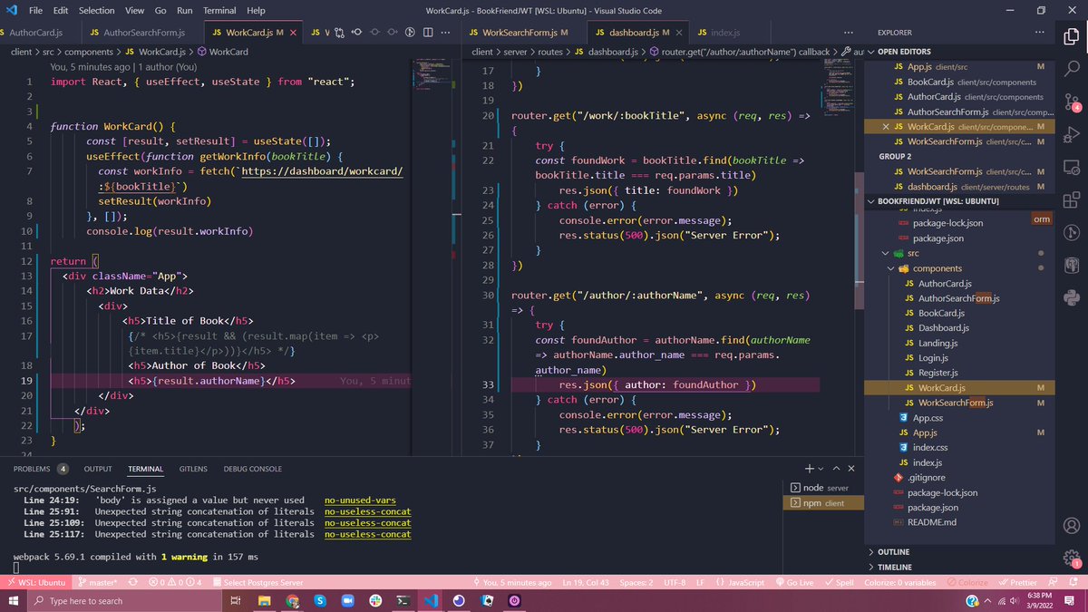The height and width of the screenshot is (612, 1088).
Task: Create a new terminal with plus icon
Action: click(x=810, y=469)
